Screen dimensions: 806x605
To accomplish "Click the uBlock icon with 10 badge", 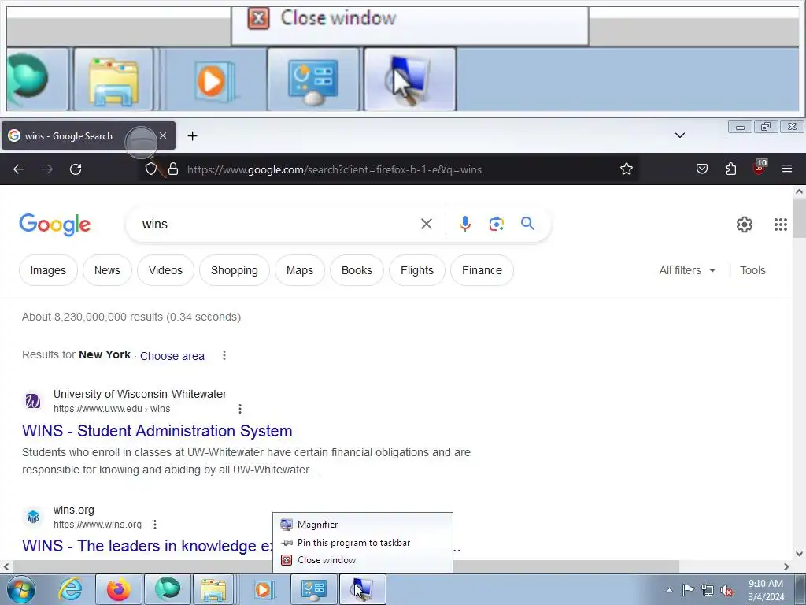I will 760,167.
